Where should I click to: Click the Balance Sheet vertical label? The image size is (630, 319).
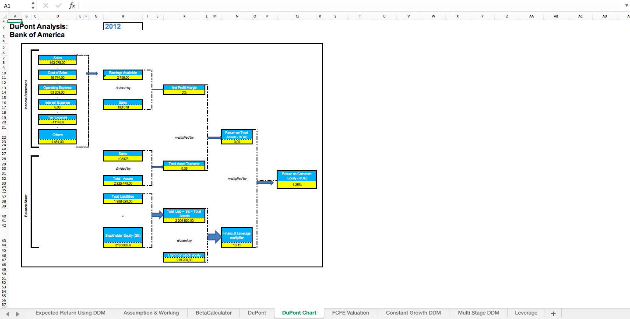[26, 205]
